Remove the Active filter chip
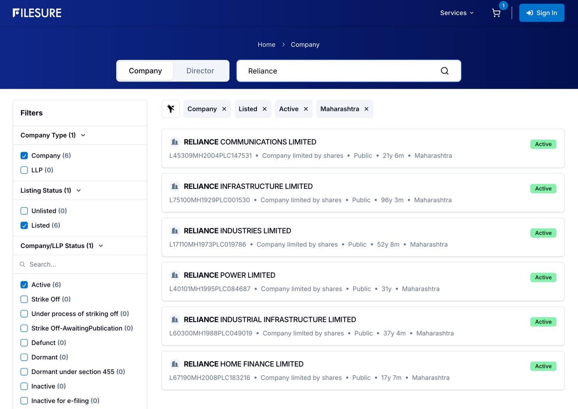This screenshot has width=578, height=409. [306, 109]
